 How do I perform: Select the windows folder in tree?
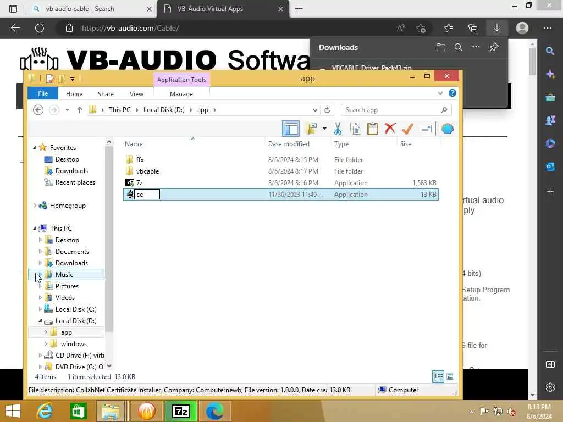pos(74,344)
